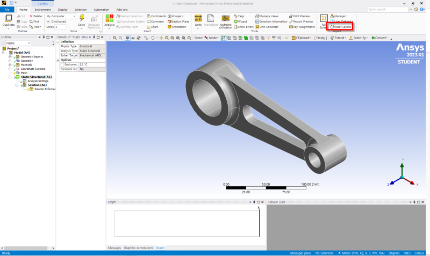Collapse the Static Structural (A5) node
The height and width of the screenshot is (256, 430).
coord(10,77)
